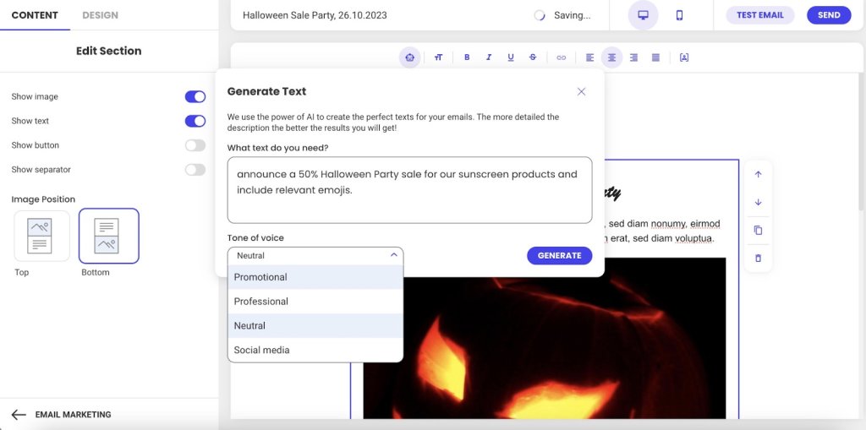This screenshot has width=866, height=430.
Task: Move the section down
Action: (x=758, y=202)
